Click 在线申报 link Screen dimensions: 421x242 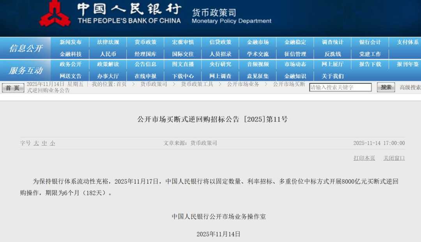(145, 76)
